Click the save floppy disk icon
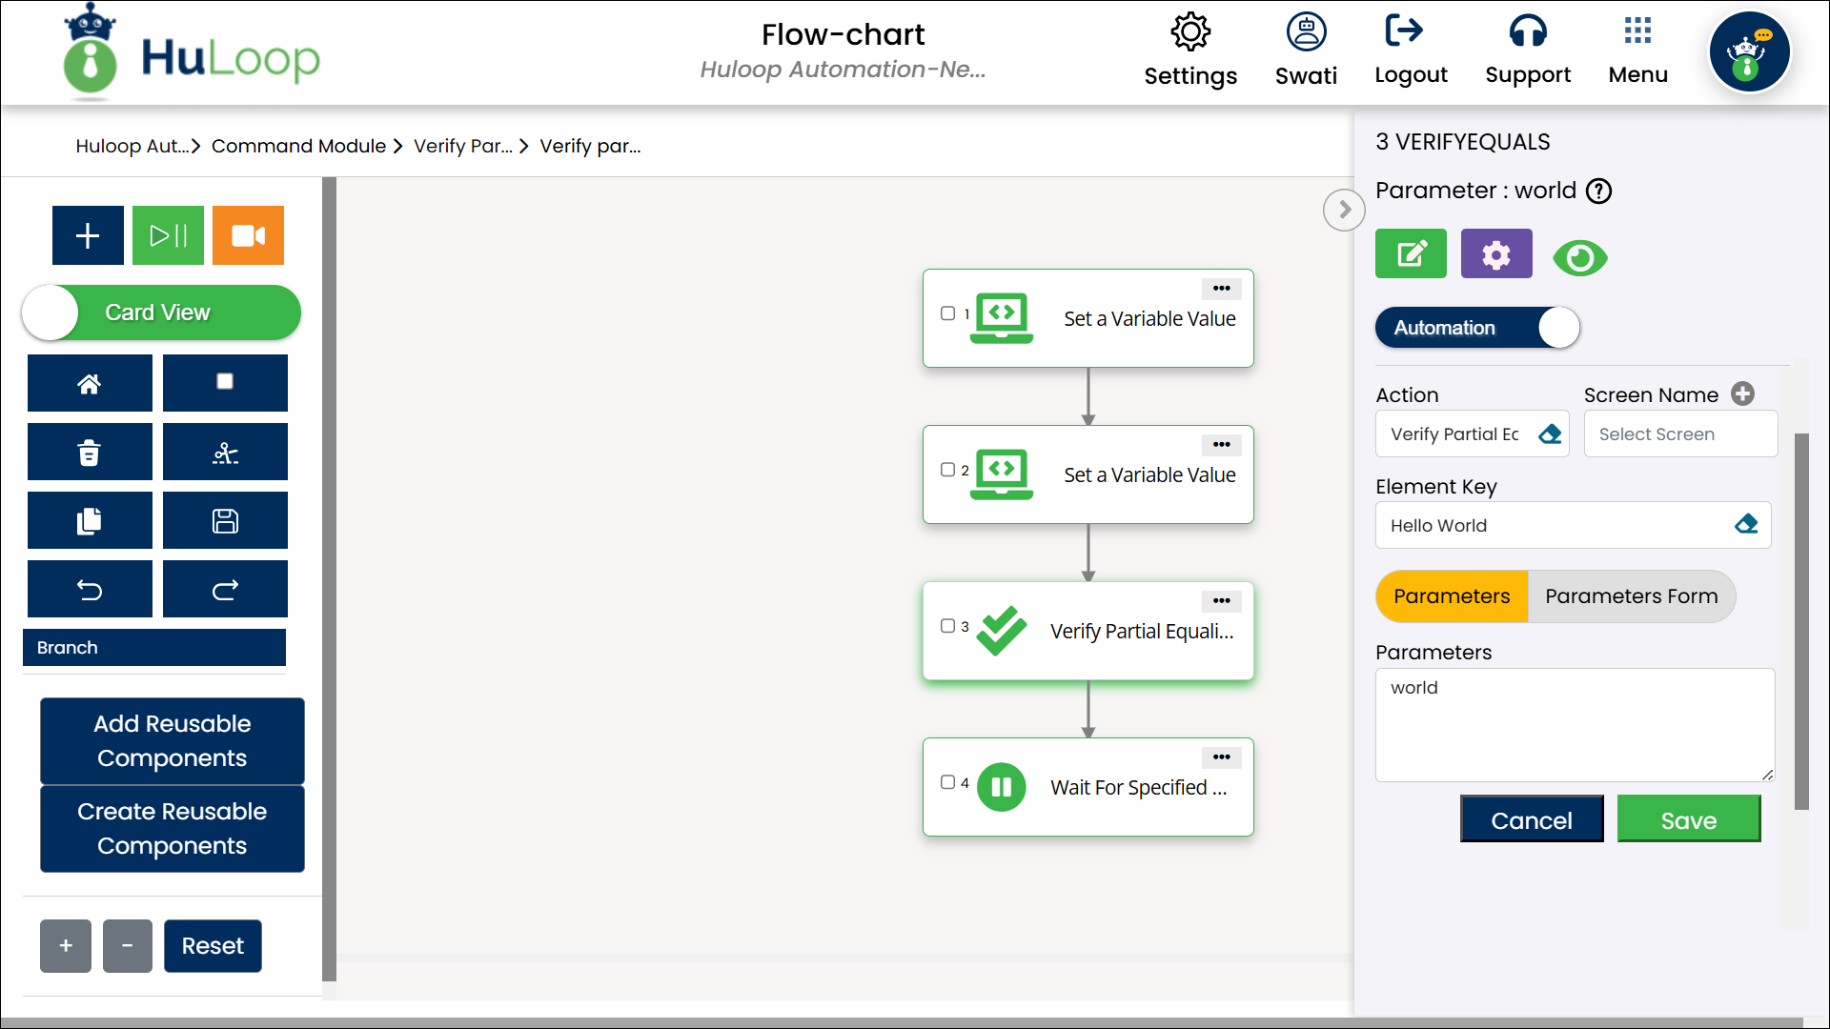This screenshot has height=1029, width=1830. tap(225, 521)
